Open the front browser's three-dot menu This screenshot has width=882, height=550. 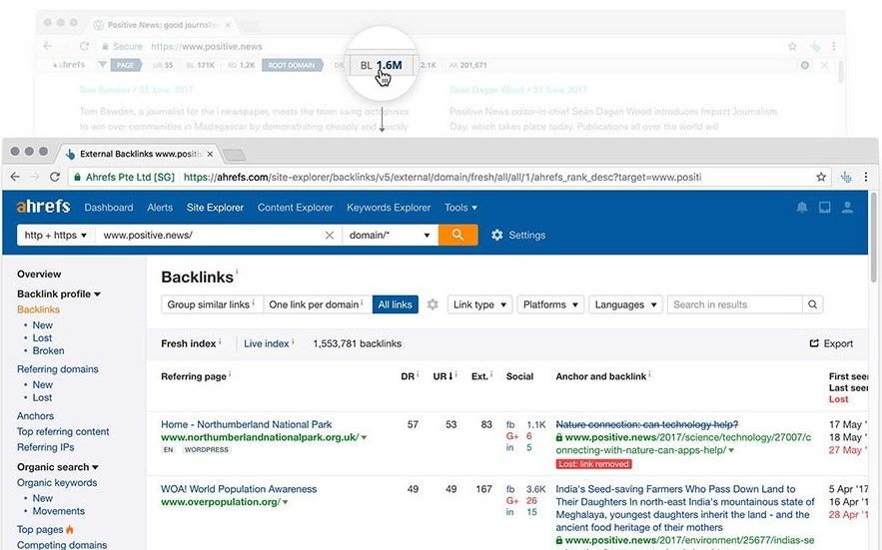tap(866, 177)
